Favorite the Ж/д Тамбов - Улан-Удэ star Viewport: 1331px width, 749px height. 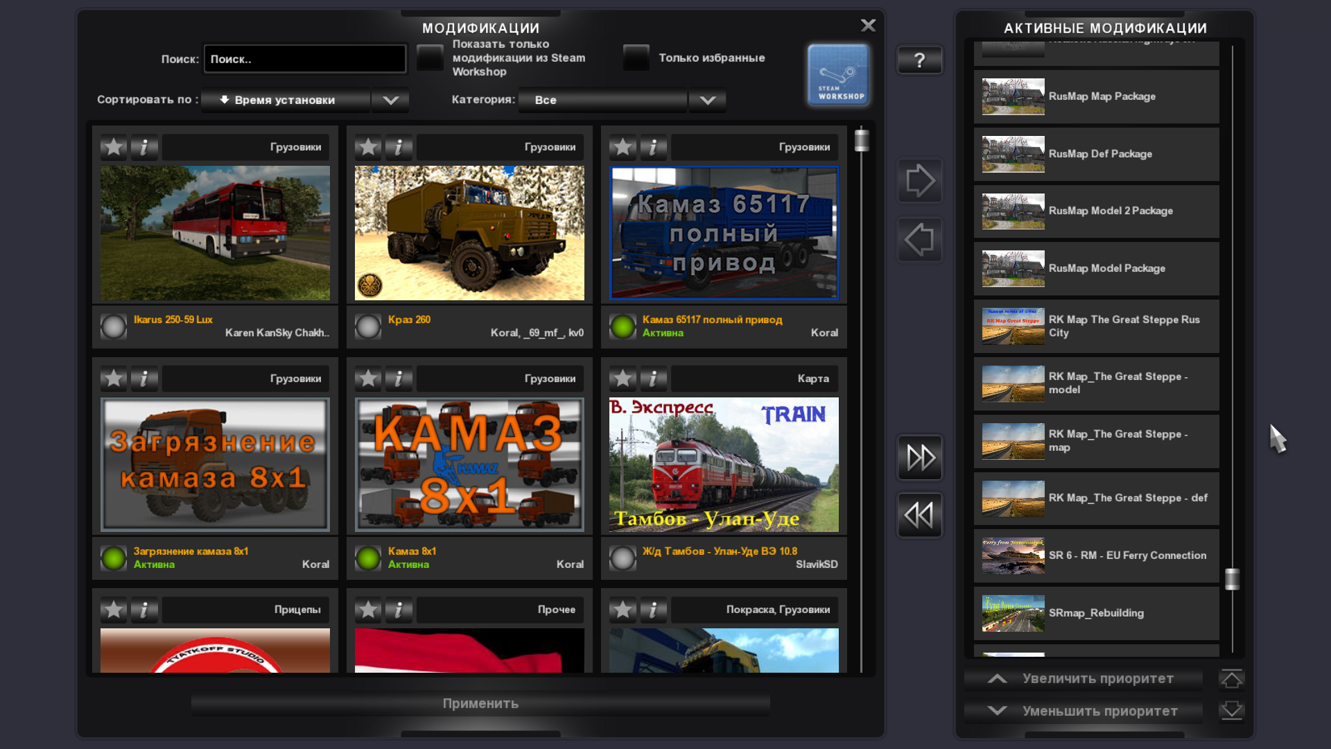[623, 379]
